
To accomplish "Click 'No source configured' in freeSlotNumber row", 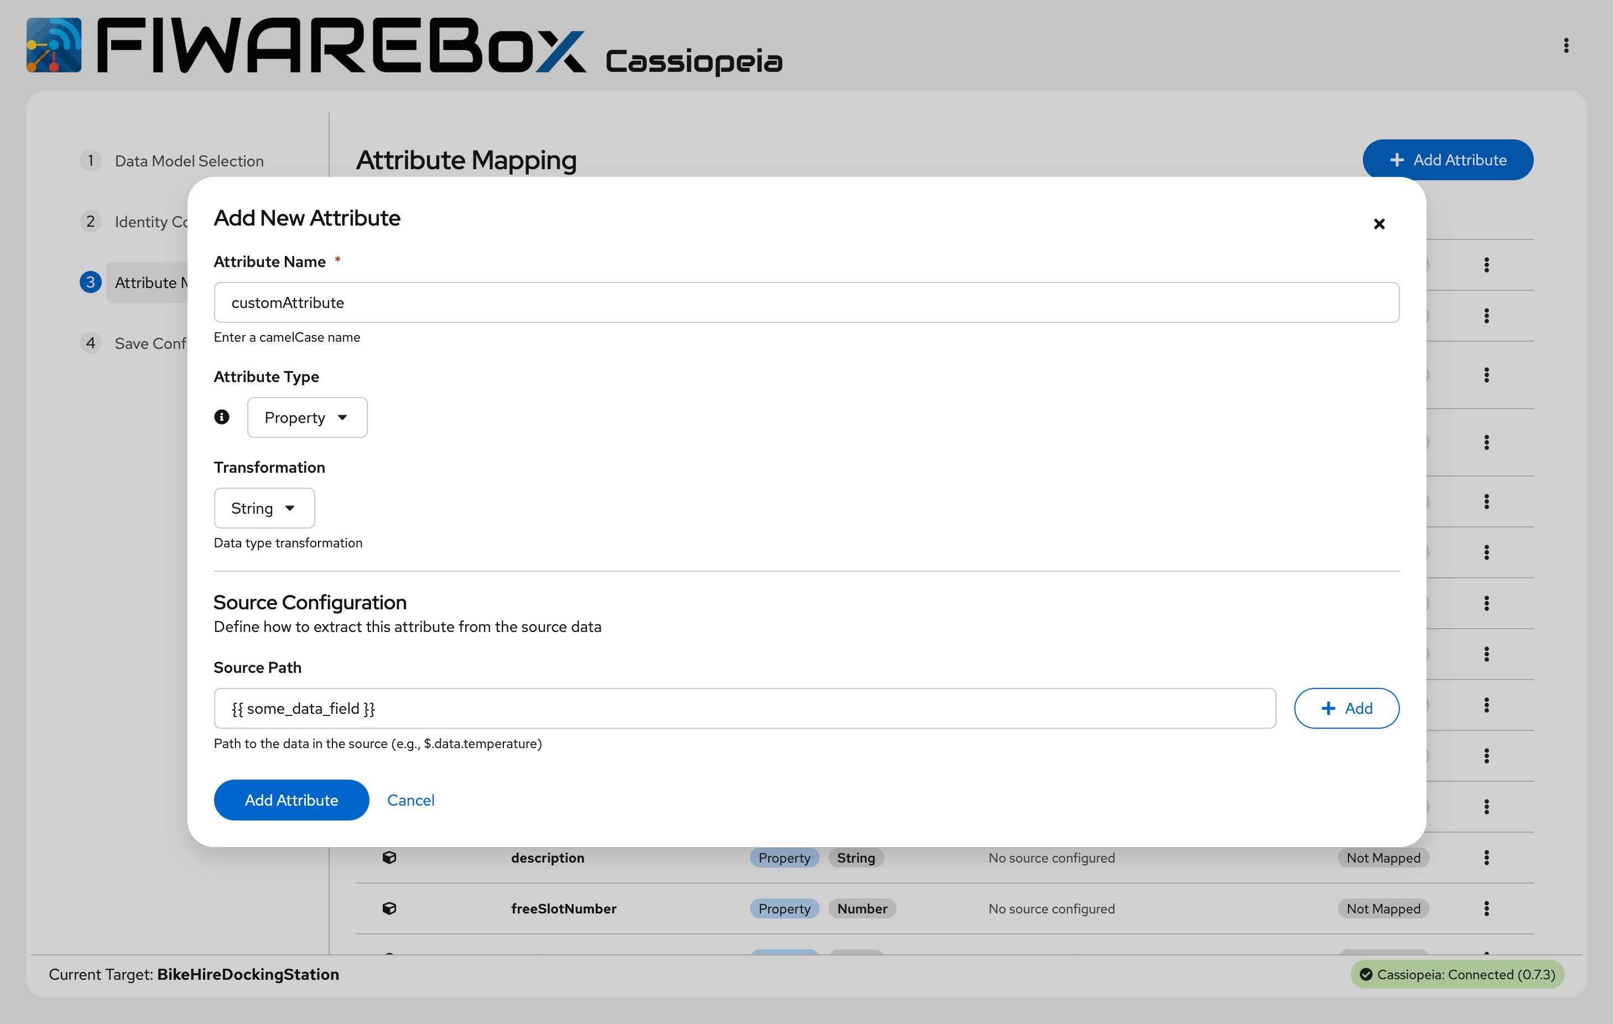I will click(x=1051, y=909).
